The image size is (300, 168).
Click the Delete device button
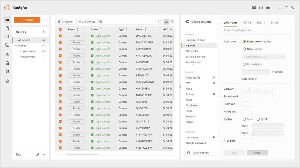pos(199,153)
